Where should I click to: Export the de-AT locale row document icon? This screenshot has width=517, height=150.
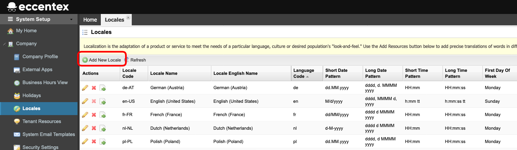coord(103,88)
